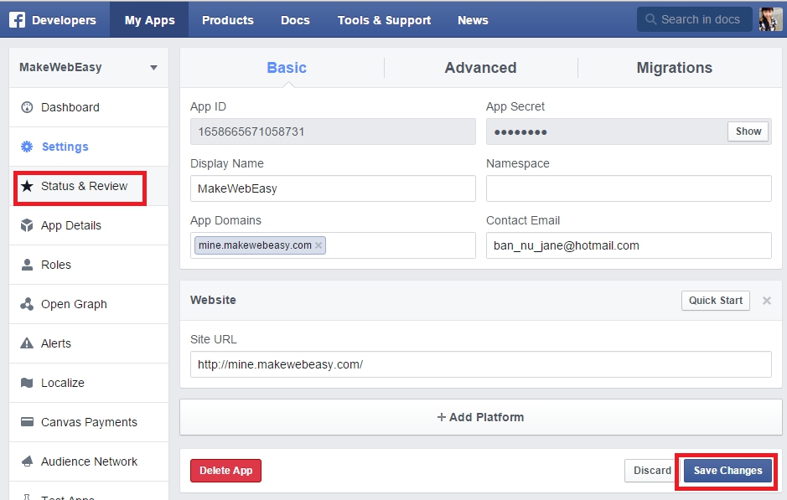Switch to the Basic tab

click(x=287, y=68)
